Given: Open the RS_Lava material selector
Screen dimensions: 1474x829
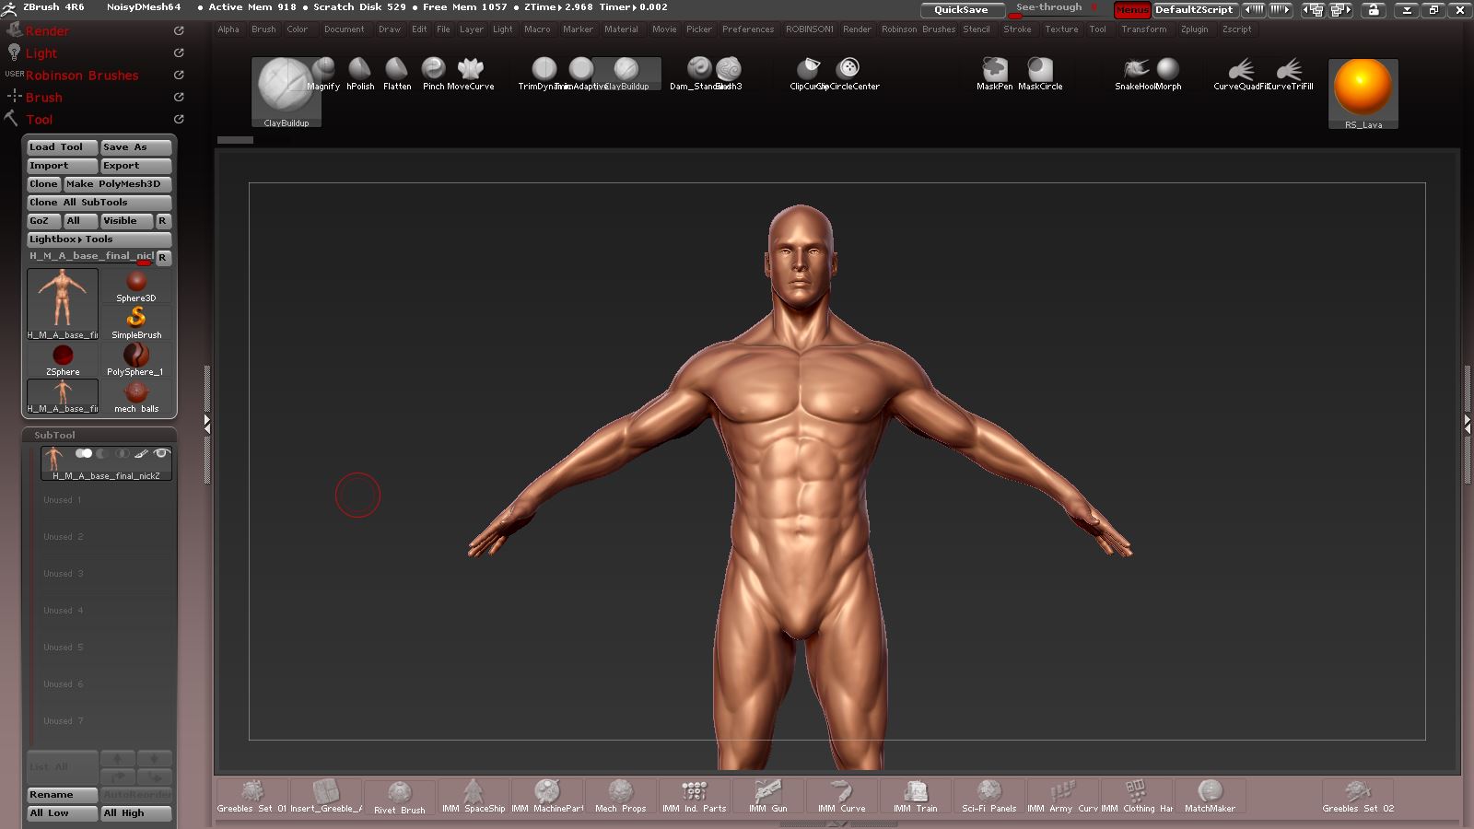Looking at the screenshot, I should click(x=1363, y=94).
